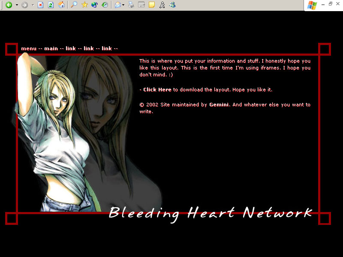Open the Media globe icon
The height and width of the screenshot is (257, 343).
(x=94, y=5)
